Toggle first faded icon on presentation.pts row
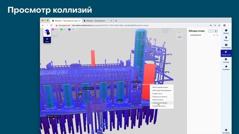Screen dimensions: 239x134 pos(214,35)
